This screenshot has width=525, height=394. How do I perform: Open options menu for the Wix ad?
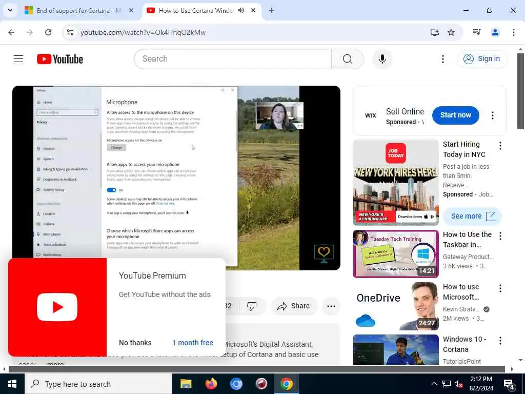[492, 115]
